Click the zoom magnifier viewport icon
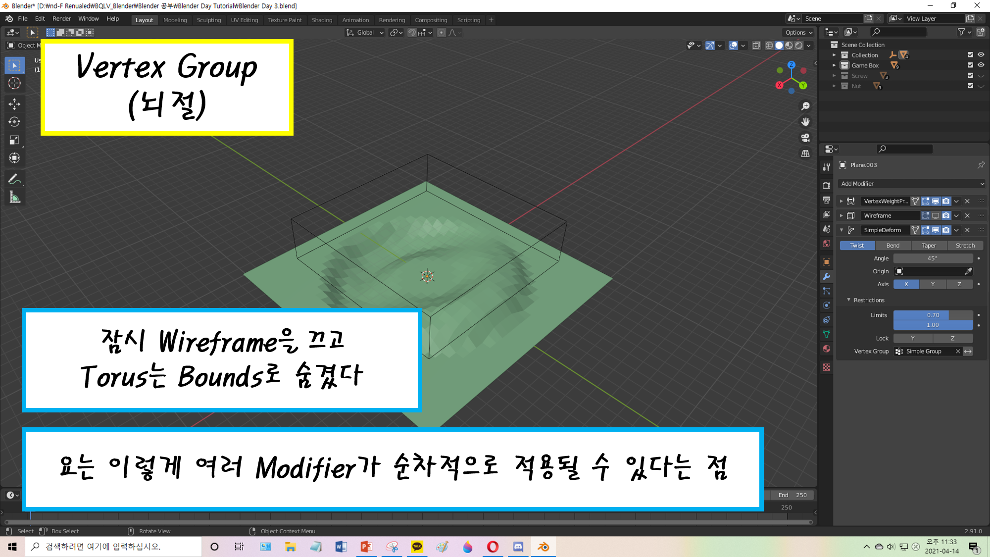 (x=805, y=106)
